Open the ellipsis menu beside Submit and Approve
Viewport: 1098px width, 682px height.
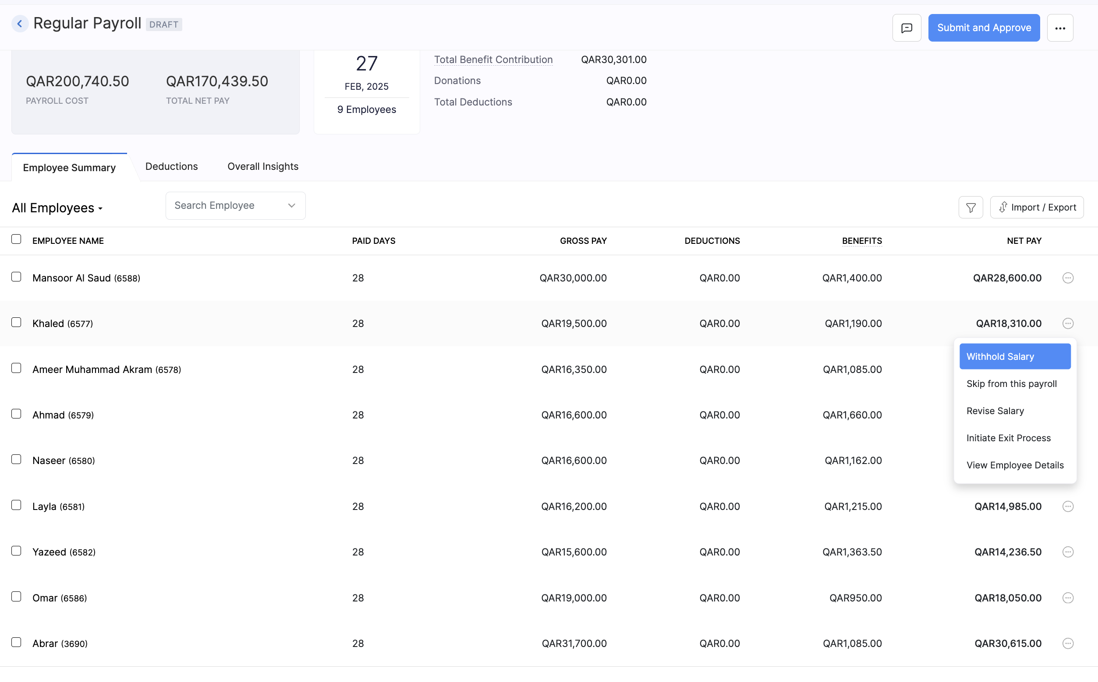(1060, 28)
